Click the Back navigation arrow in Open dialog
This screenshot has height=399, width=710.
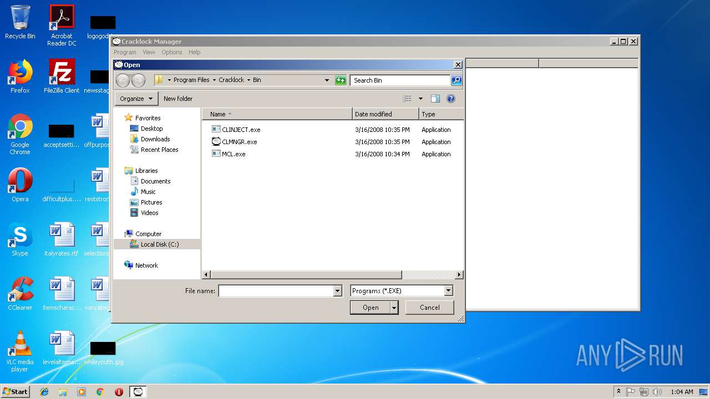[123, 80]
